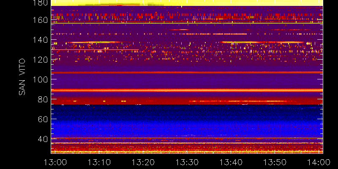Click the SAN VITO vertical axis title
The width and height of the screenshot is (338, 169).
[22, 77]
